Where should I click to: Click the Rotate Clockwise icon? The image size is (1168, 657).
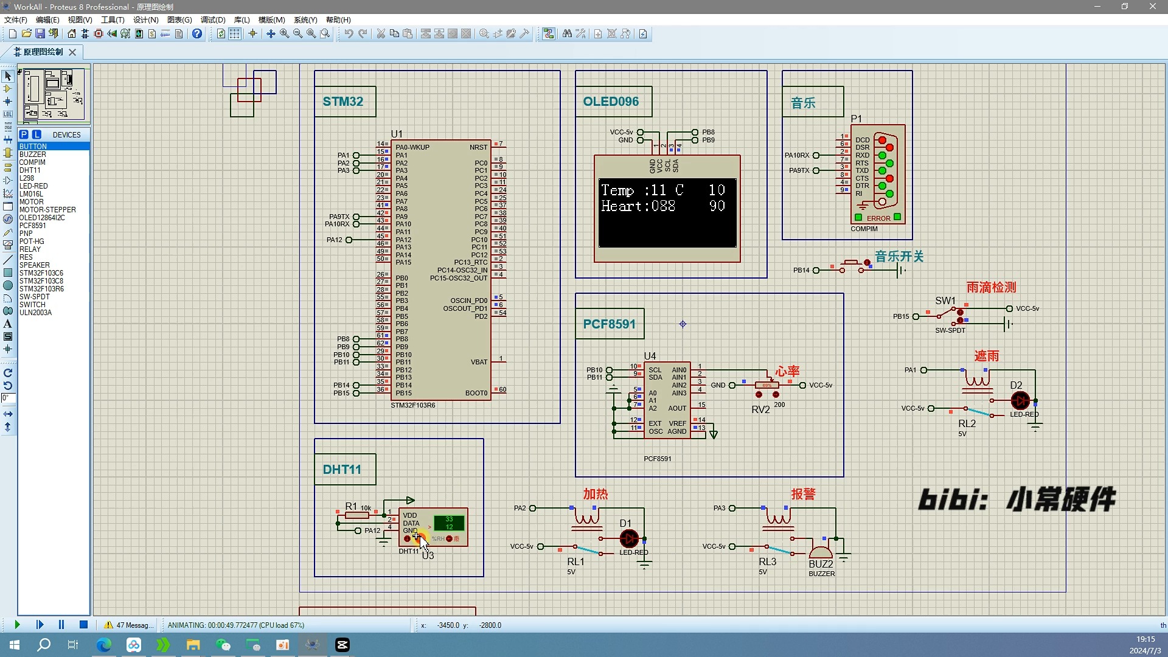[x=8, y=373]
